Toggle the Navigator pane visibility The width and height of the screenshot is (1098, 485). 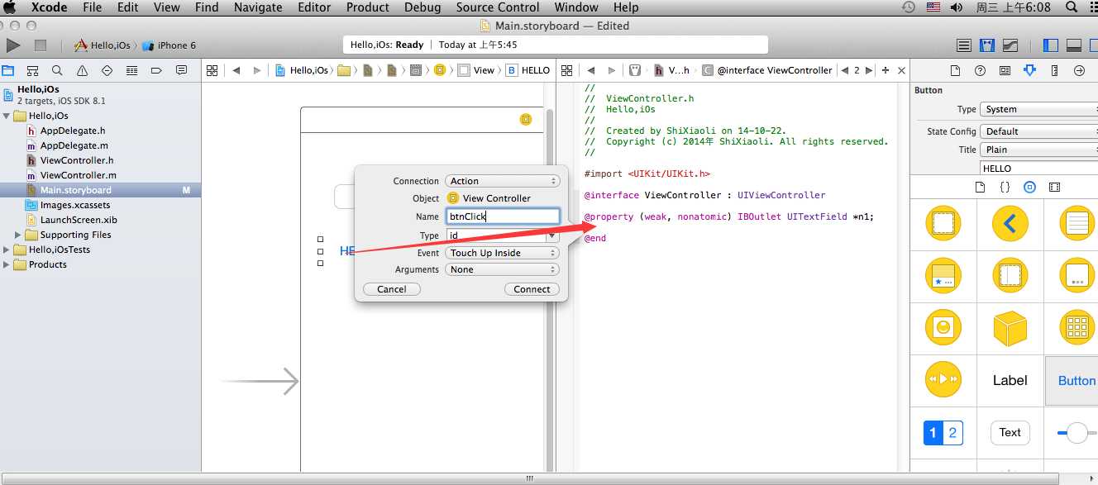click(1051, 45)
